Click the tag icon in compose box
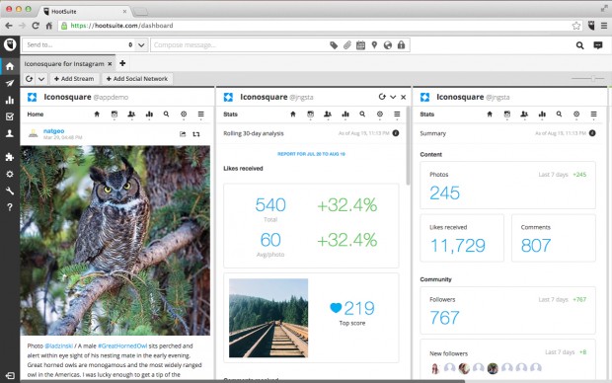The height and width of the screenshot is (383, 612). pyautogui.click(x=334, y=45)
